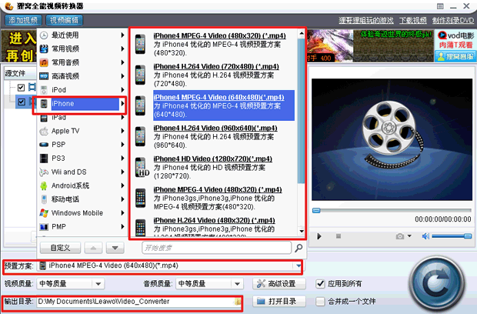The height and width of the screenshot is (314, 477).
Task: Click the Android robot icon
Action: [44, 185]
